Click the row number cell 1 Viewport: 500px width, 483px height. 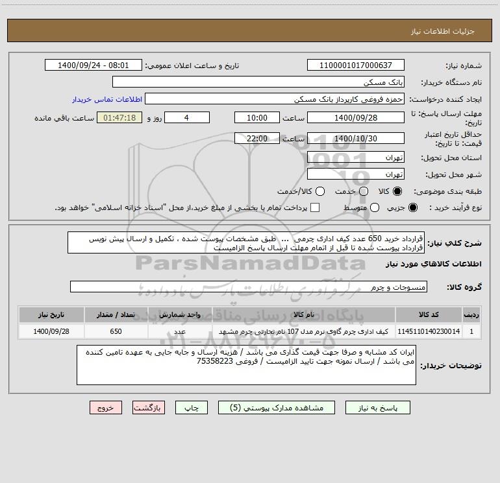[x=471, y=331]
